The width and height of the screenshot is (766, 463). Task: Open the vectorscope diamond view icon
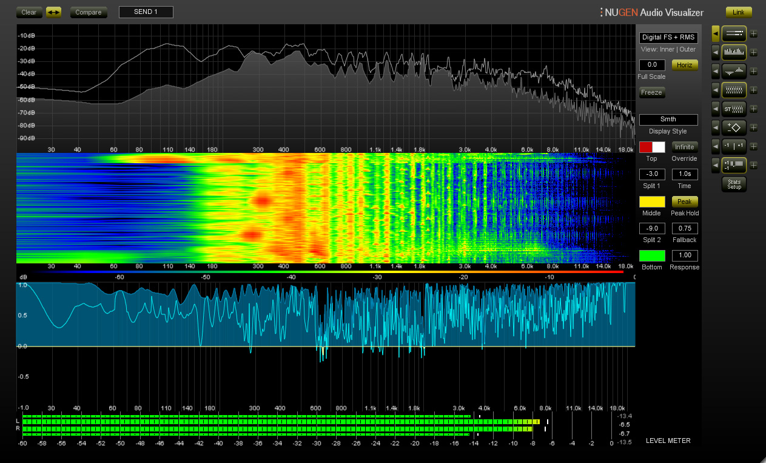(734, 128)
